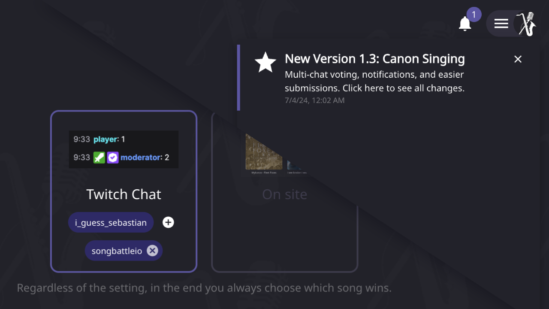Click the green sword badge next to moderator
The height and width of the screenshot is (309, 549).
[99, 158]
